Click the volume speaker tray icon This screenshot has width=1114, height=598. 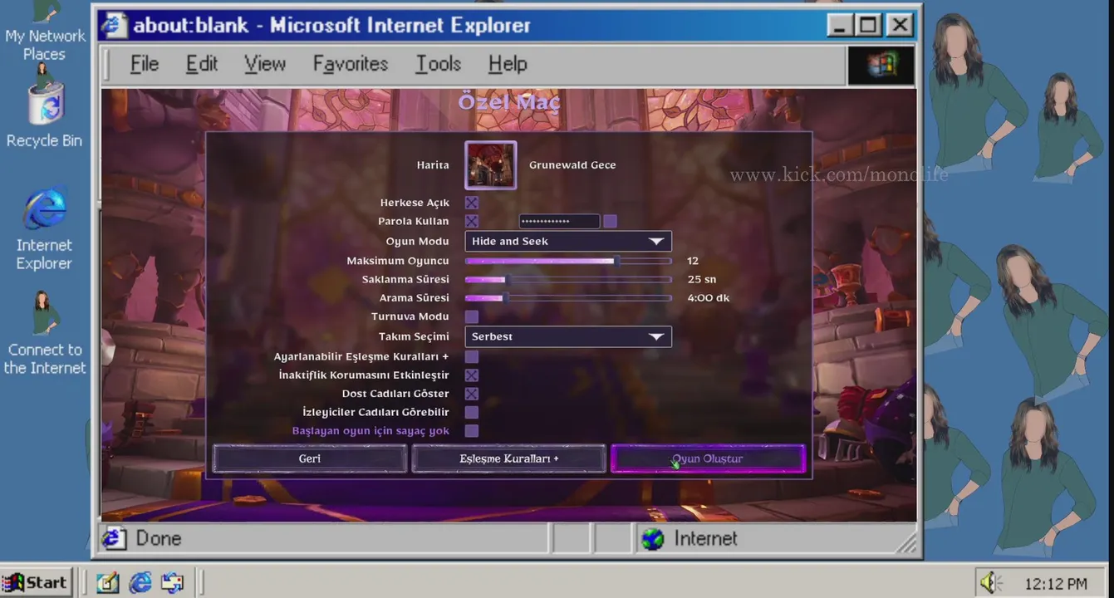[x=990, y=583]
